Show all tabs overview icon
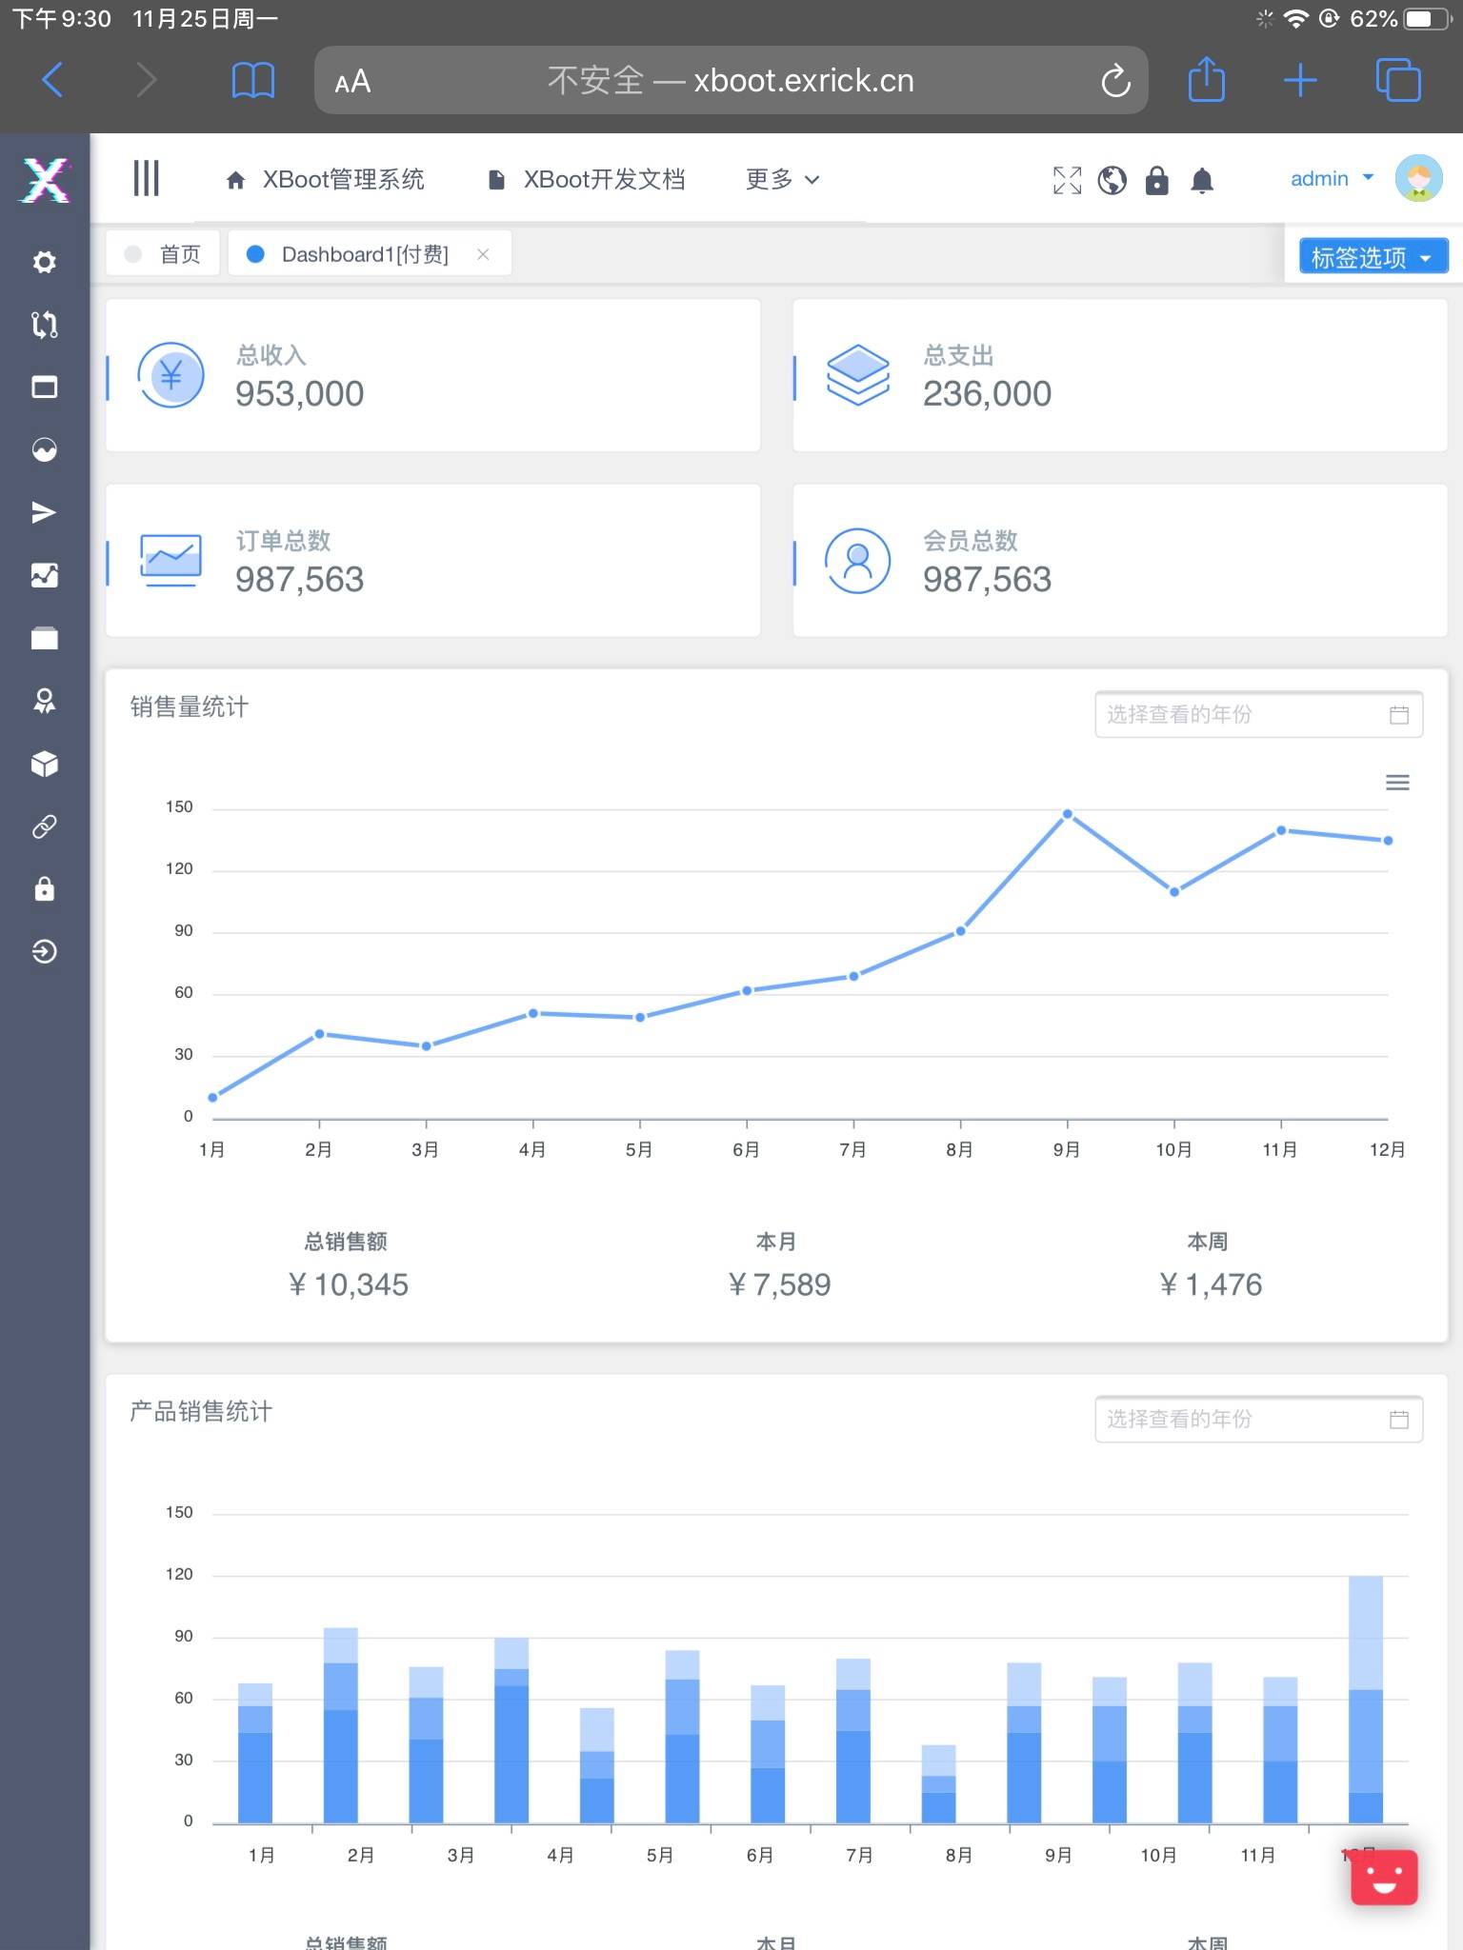Screen dimensions: 1463x1950 [x=1398, y=80]
